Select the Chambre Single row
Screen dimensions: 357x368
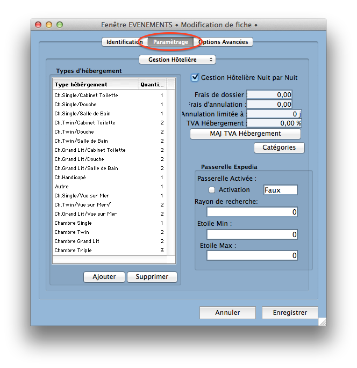click(110, 223)
